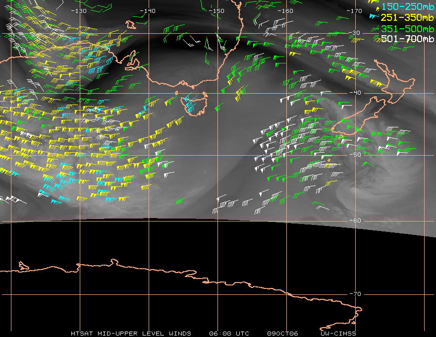The height and width of the screenshot is (337, 436).
Task: Click the -30 latitude label
Action: pos(355,33)
